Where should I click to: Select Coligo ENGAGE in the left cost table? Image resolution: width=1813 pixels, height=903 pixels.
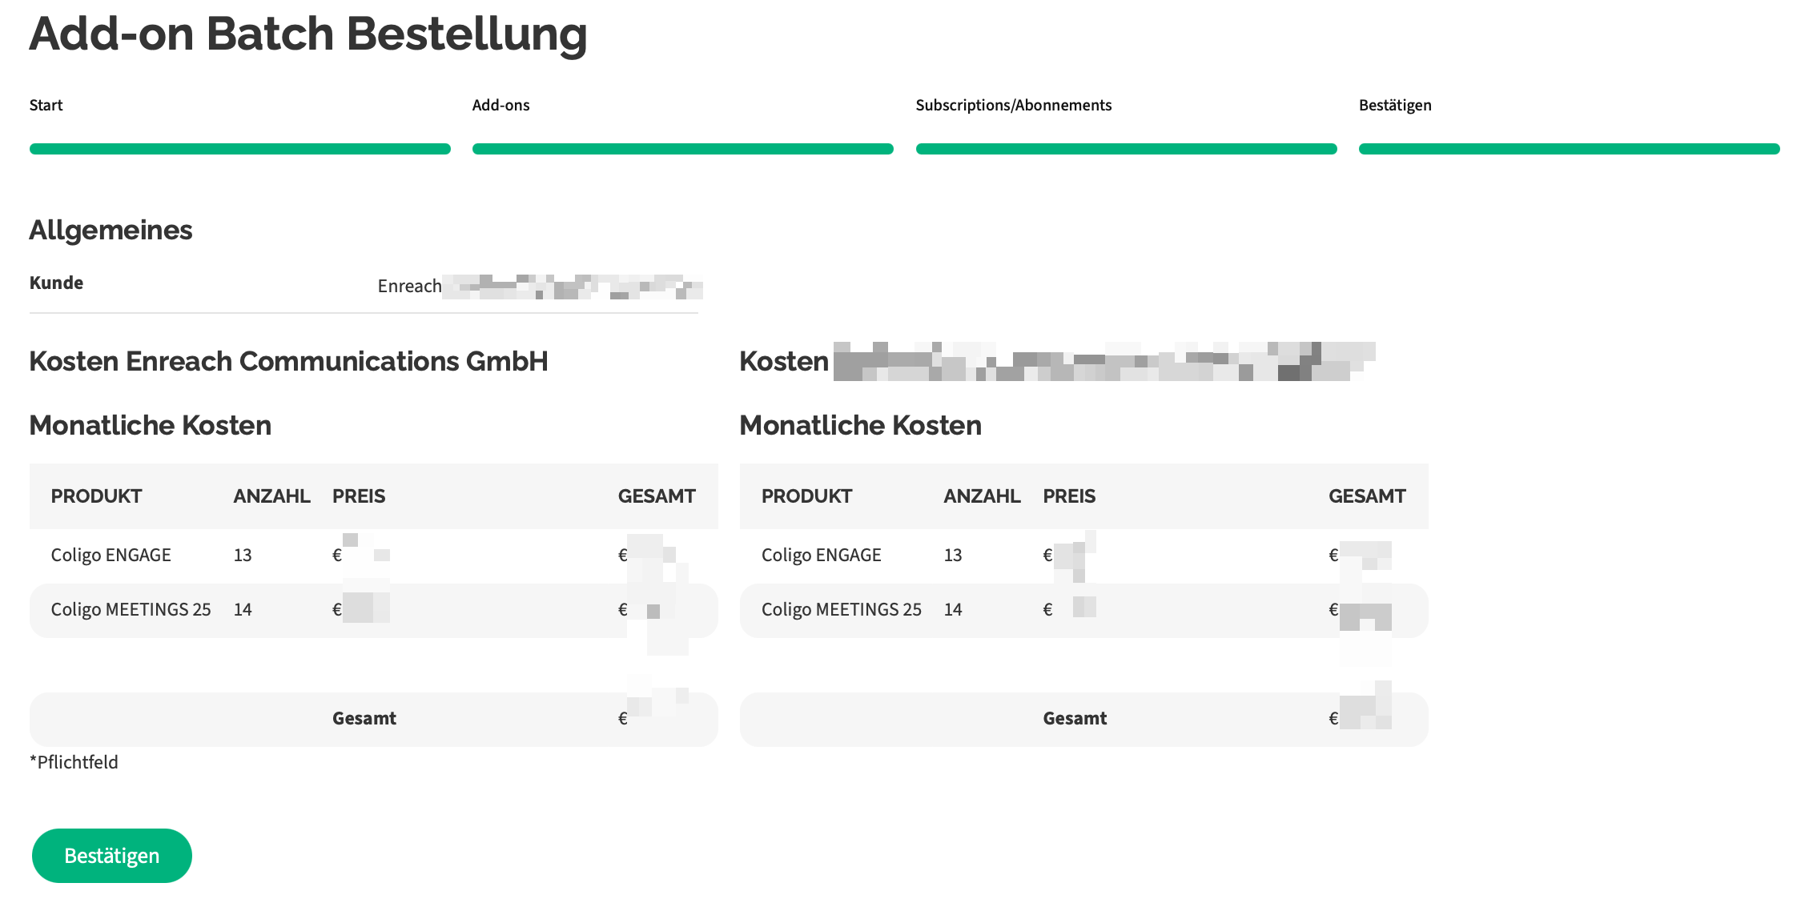pyautogui.click(x=111, y=556)
